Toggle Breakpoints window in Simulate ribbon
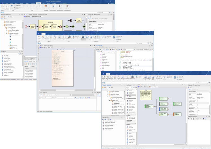Image resolution: width=211 pixels, height=149 pixels. tap(17, 6)
